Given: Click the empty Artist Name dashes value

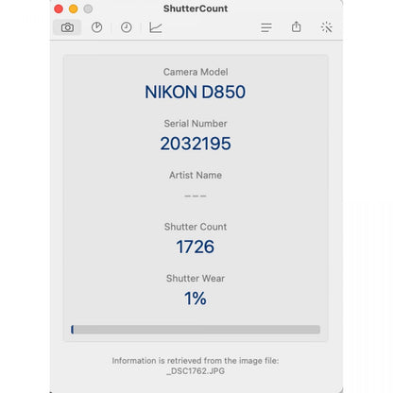Looking at the screenshot, I should coord(196,196).
